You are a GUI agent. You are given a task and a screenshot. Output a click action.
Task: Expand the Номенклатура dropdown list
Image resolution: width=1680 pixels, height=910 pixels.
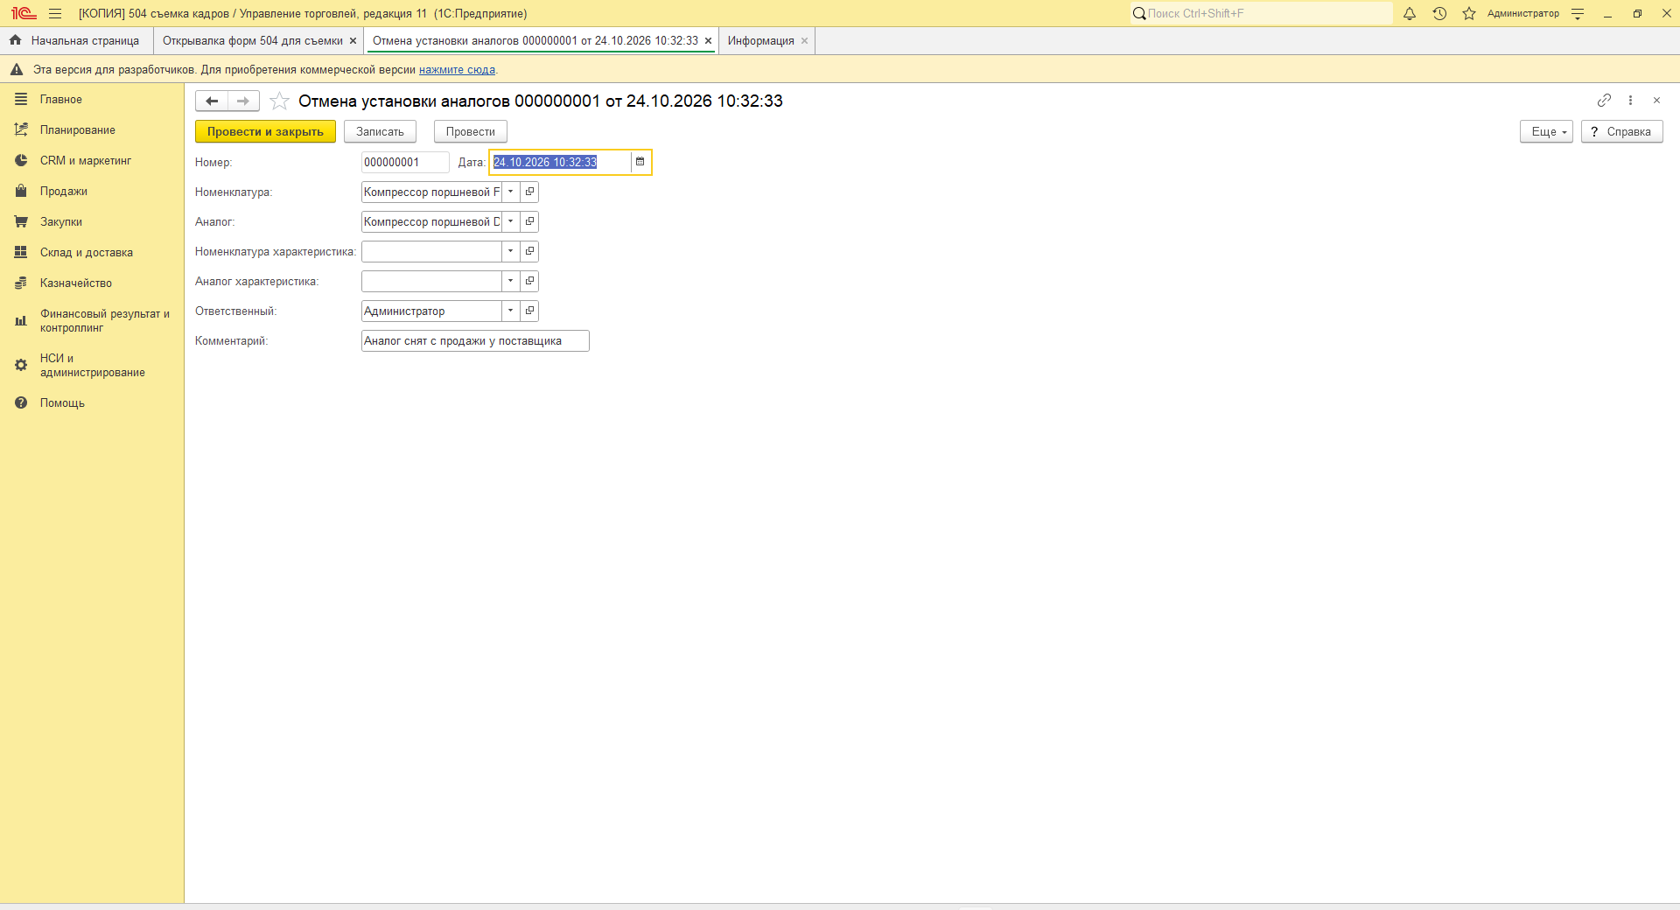click(x=511, y=192)
